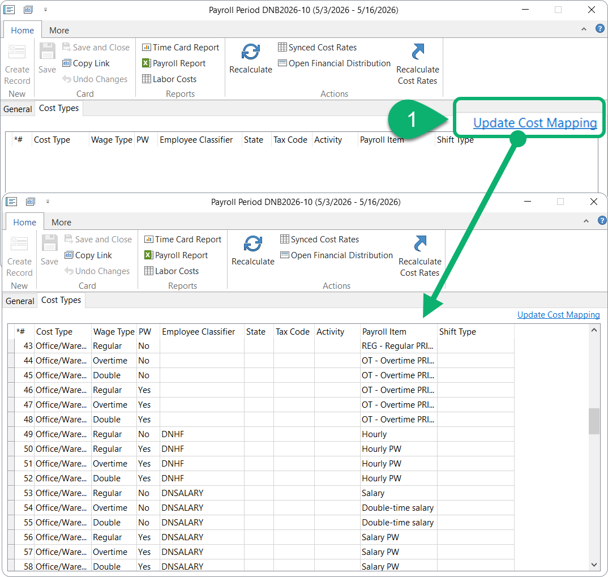Click the 'REG - Regular PRI...' payroll item cell
Image resolution: width=608 pixels, height=577 pixels.
399,346
